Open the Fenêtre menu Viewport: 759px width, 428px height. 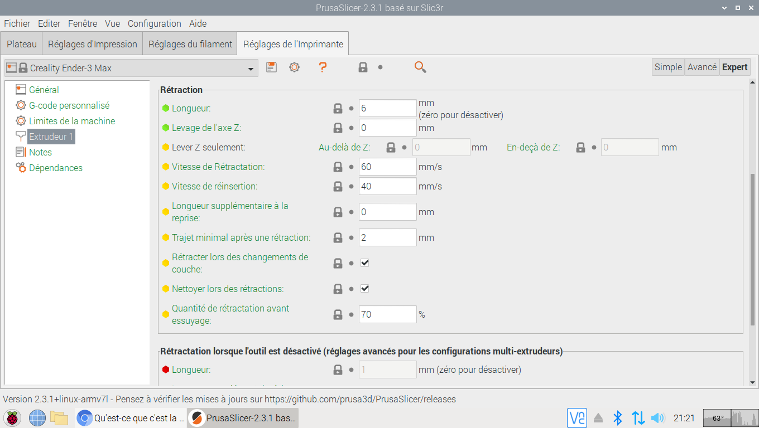pos(83,23)
